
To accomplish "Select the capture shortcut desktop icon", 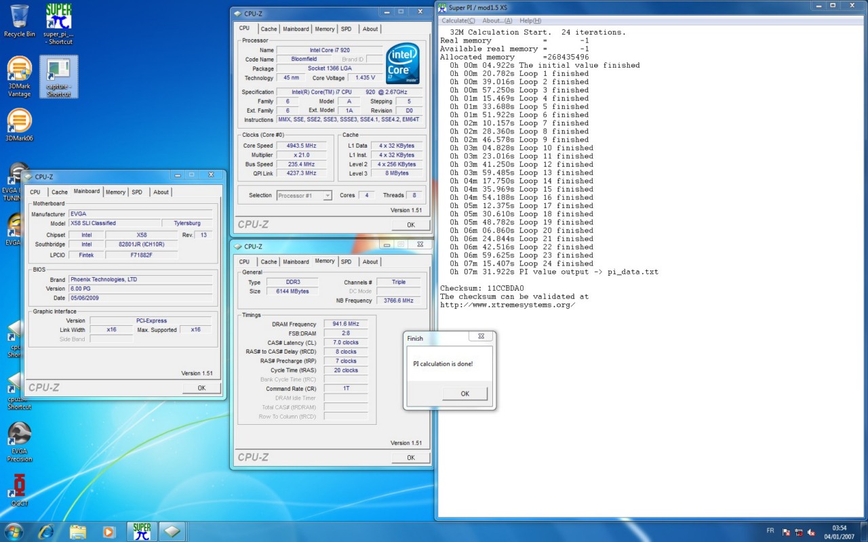I will (x=58, y=76).
